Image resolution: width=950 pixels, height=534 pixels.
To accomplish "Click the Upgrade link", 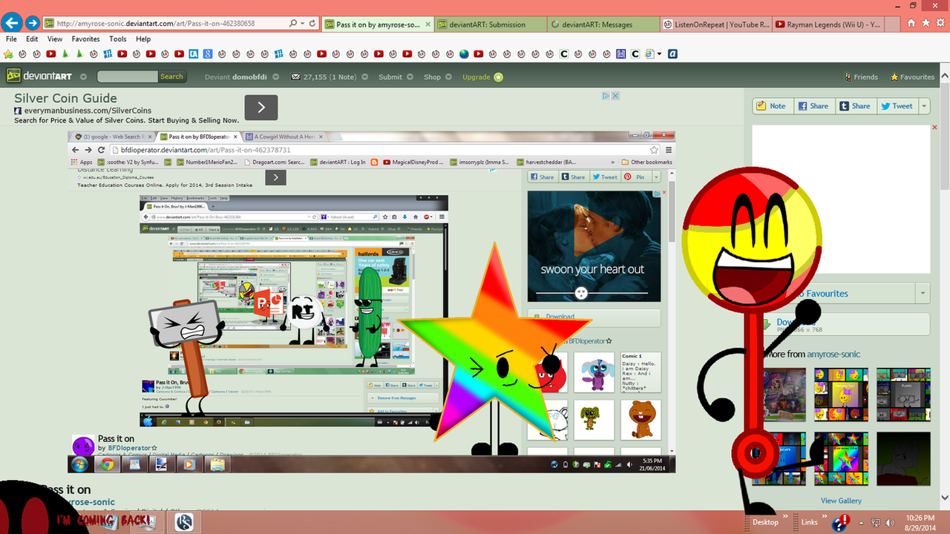I will coord(476,77).
